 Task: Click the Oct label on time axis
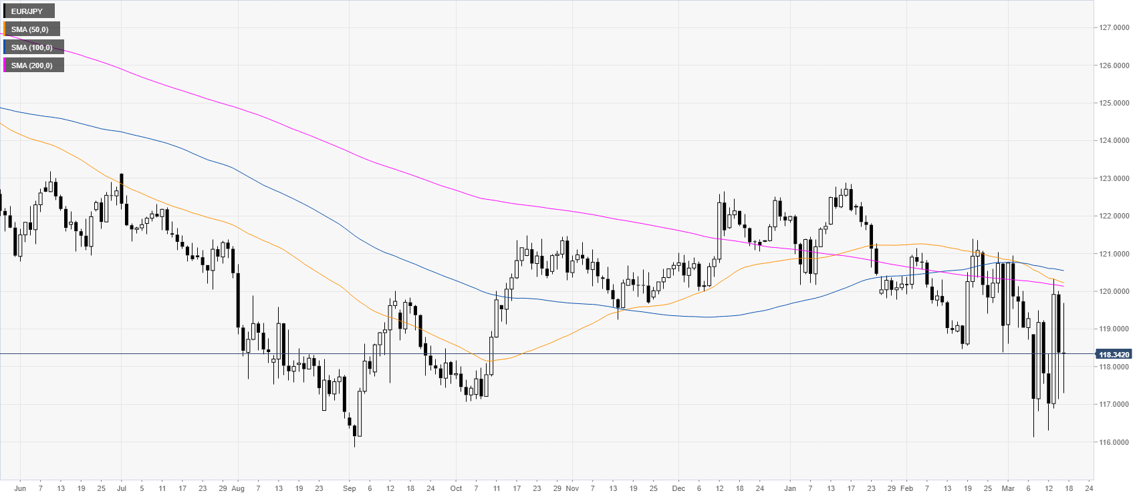(x=456, y=488)
